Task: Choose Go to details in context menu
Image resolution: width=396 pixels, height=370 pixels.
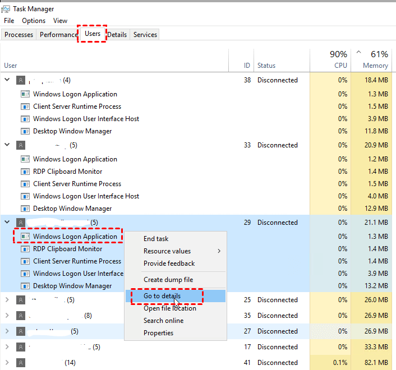Action: point(162,296)
